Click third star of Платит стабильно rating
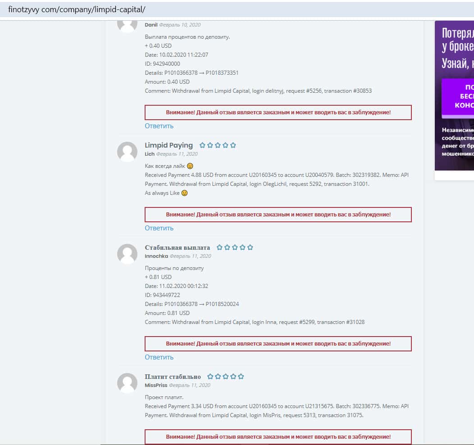Screen dimensions: 474x445 226,377
